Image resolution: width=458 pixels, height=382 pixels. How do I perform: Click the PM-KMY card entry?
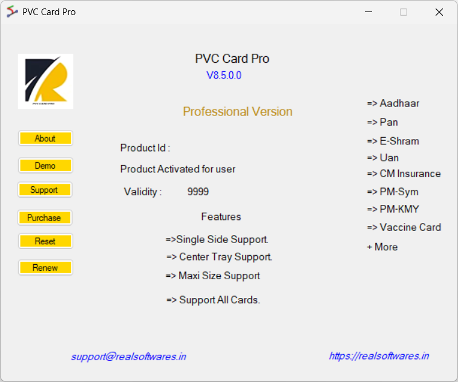pyautogui.click(x=393, y=209)
